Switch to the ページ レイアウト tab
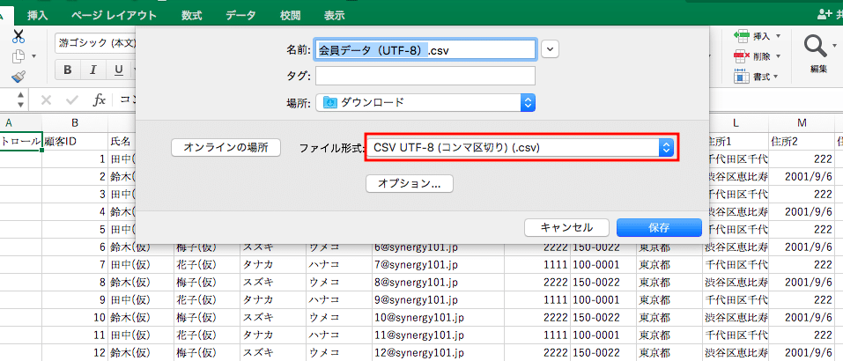Image resolution: width=843 pixels, height=361 pixels. coord(114,16)
